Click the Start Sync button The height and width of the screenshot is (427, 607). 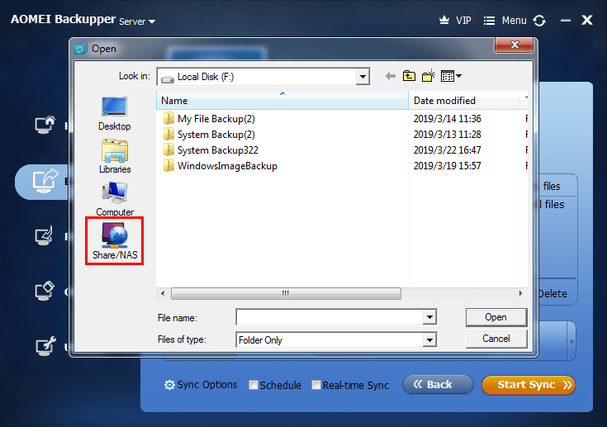click(529, 385)
